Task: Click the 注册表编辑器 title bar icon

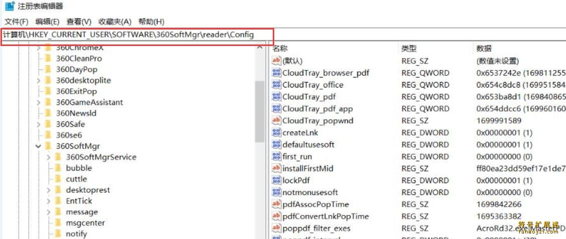Action: click(10, 6)
